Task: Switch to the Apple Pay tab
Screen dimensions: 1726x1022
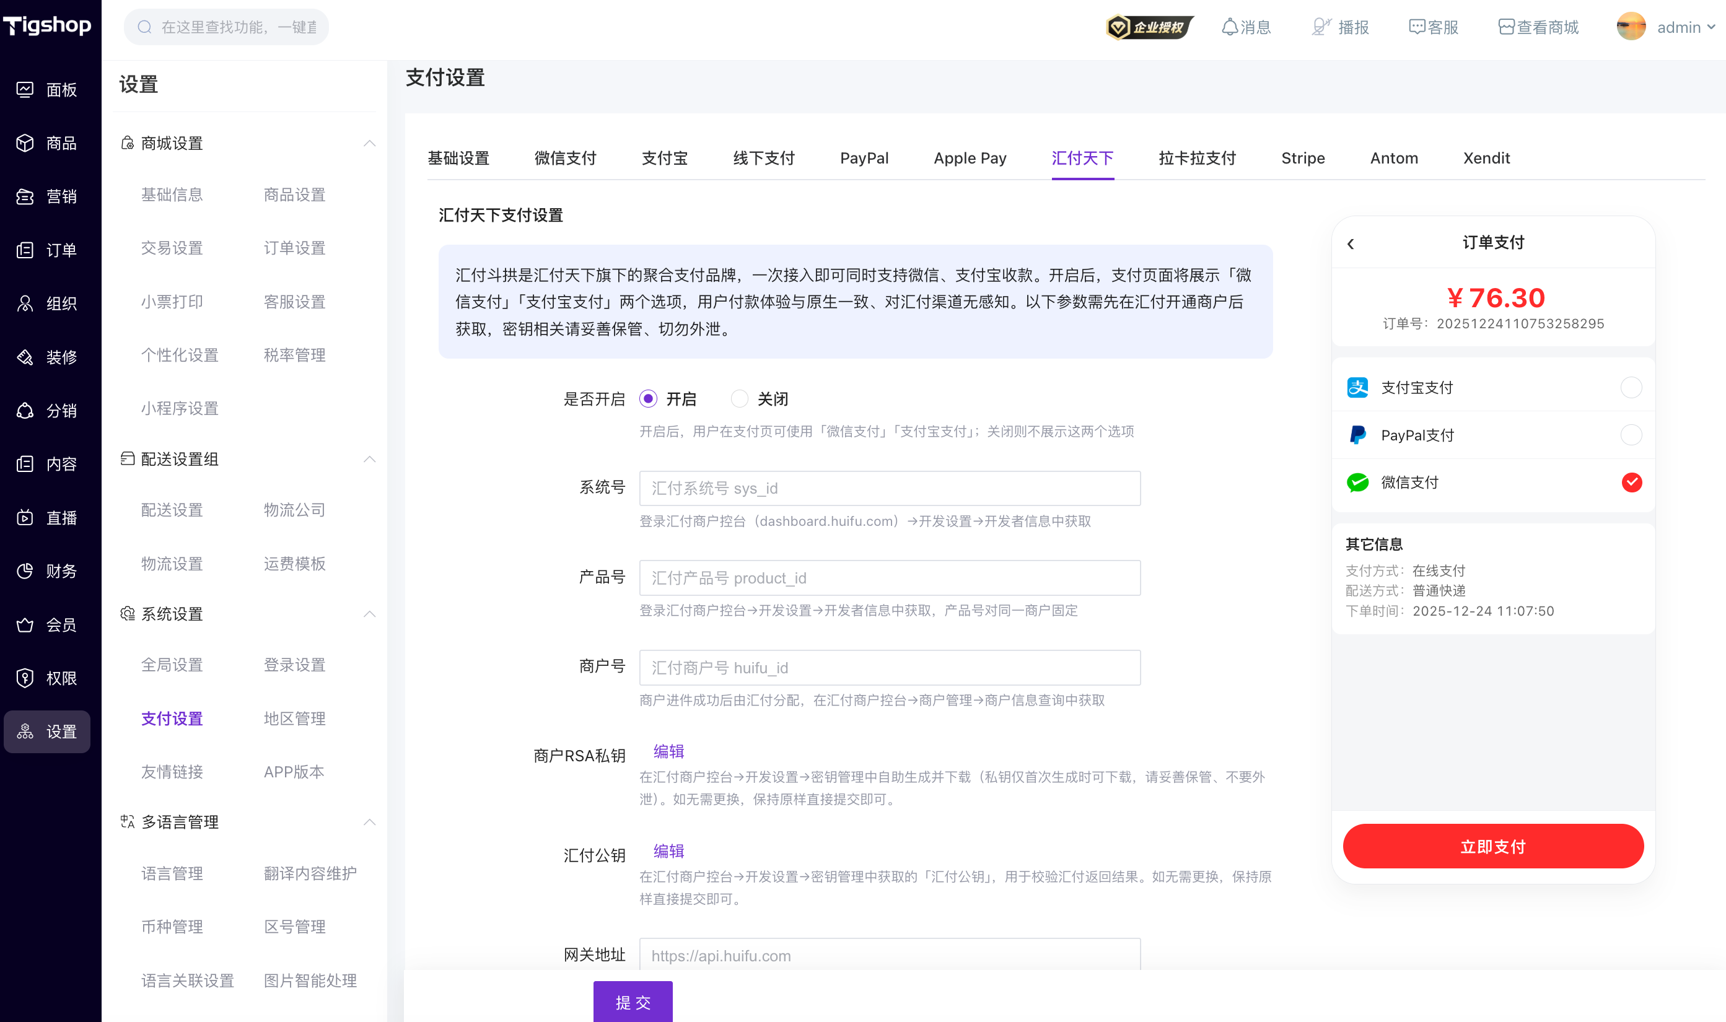Action: (x=969, y=158)
